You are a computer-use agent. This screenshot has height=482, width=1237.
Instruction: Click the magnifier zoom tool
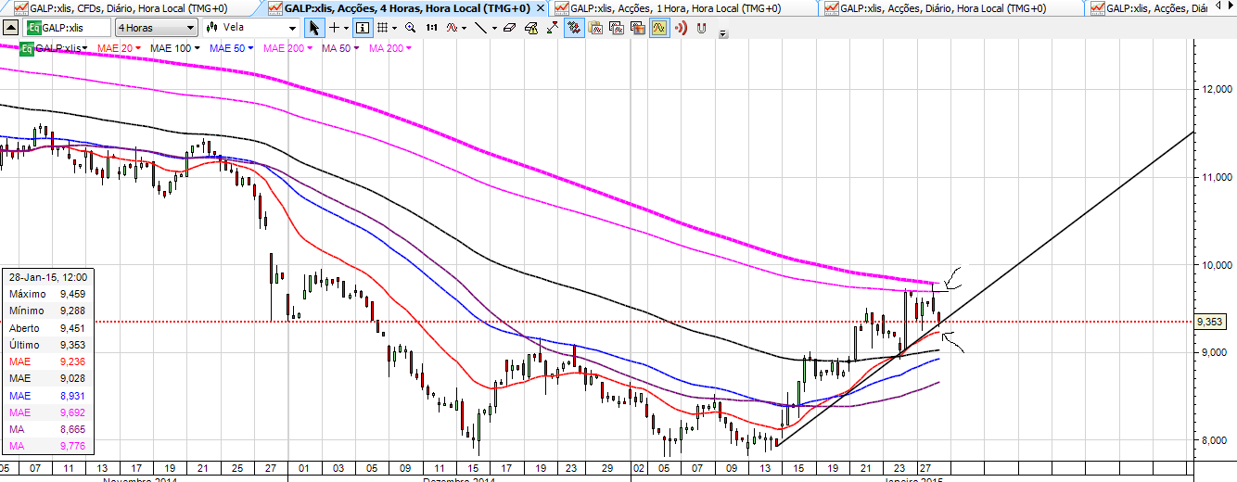[410, 28]
